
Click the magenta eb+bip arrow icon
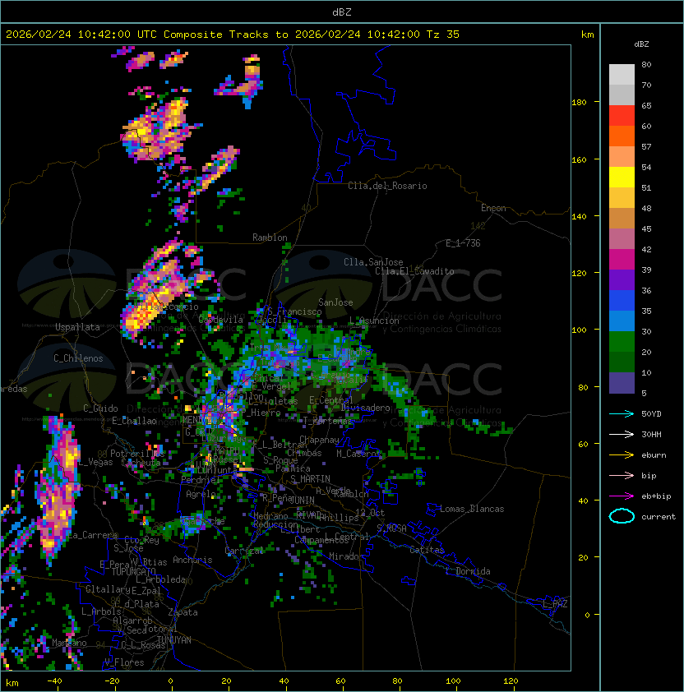pyautogui.click(x=622, y=496)
